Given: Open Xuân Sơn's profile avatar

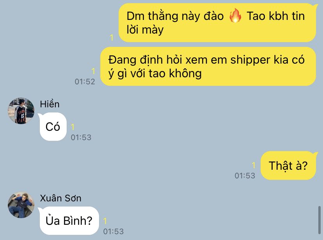Looking at the screenshot, I should coord(21,205).
